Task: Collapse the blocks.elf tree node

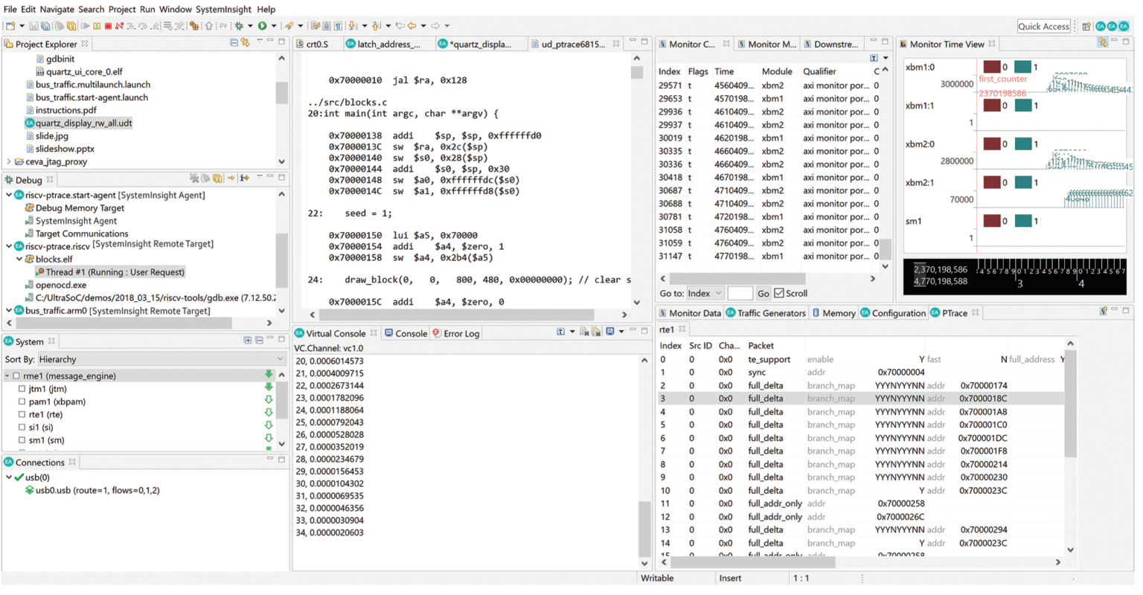Action: click(x=19, y=260)
